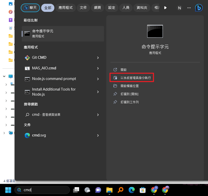Image resolution: width=208 pixels, height=196 pixels.
Task: Expand cmd web results arrow
Action: pyautogui.click(x=98, y=115)
